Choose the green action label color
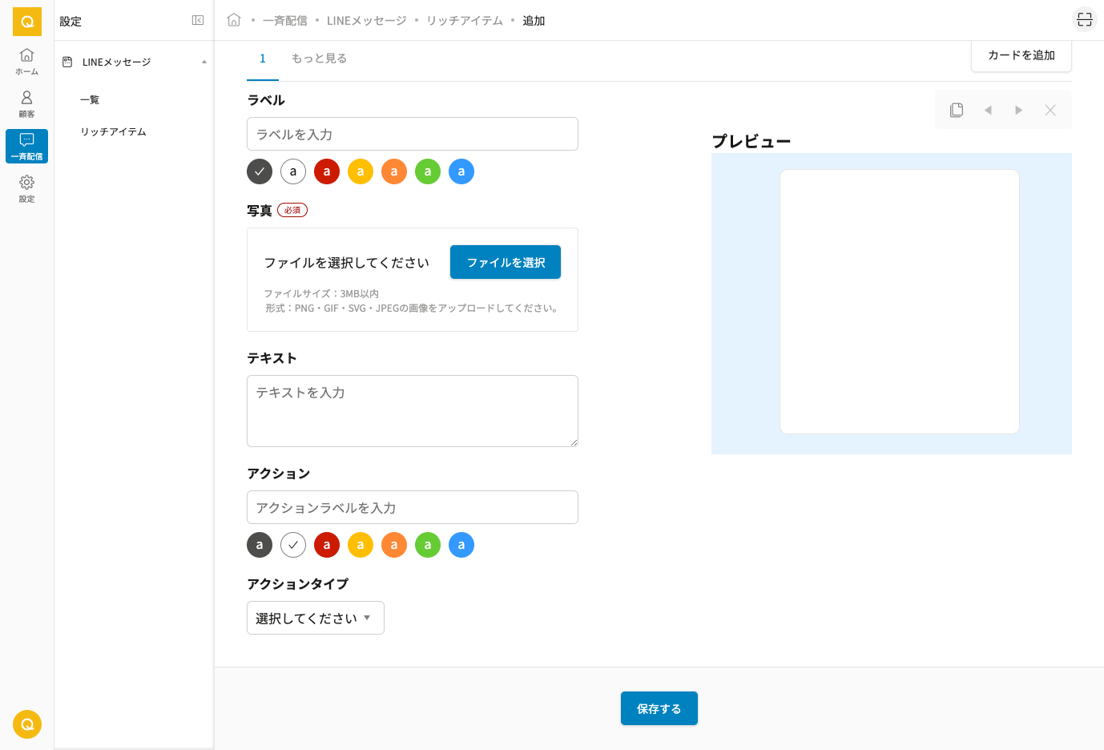 428,545
